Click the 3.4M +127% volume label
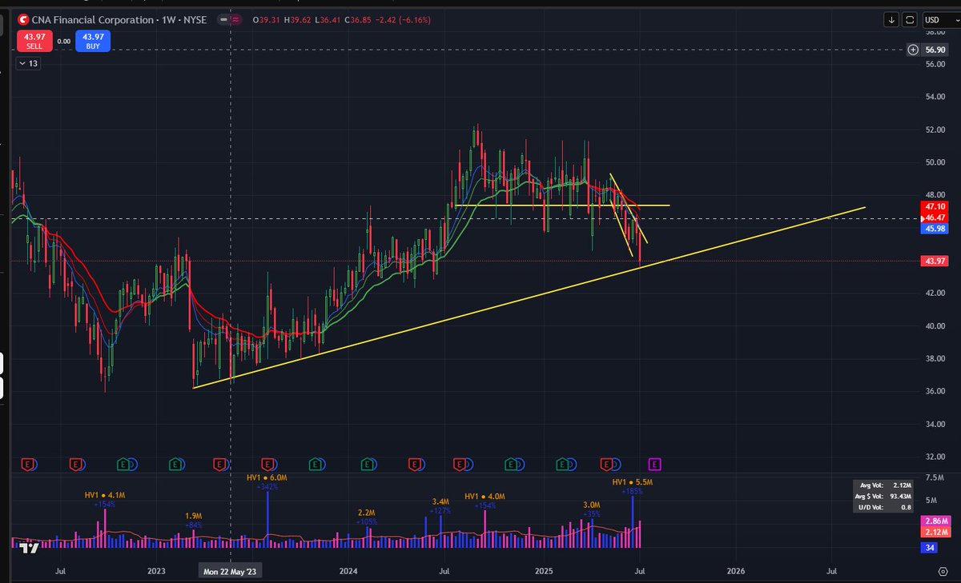The width and height of the screenshot is (961, 583). 440,506
